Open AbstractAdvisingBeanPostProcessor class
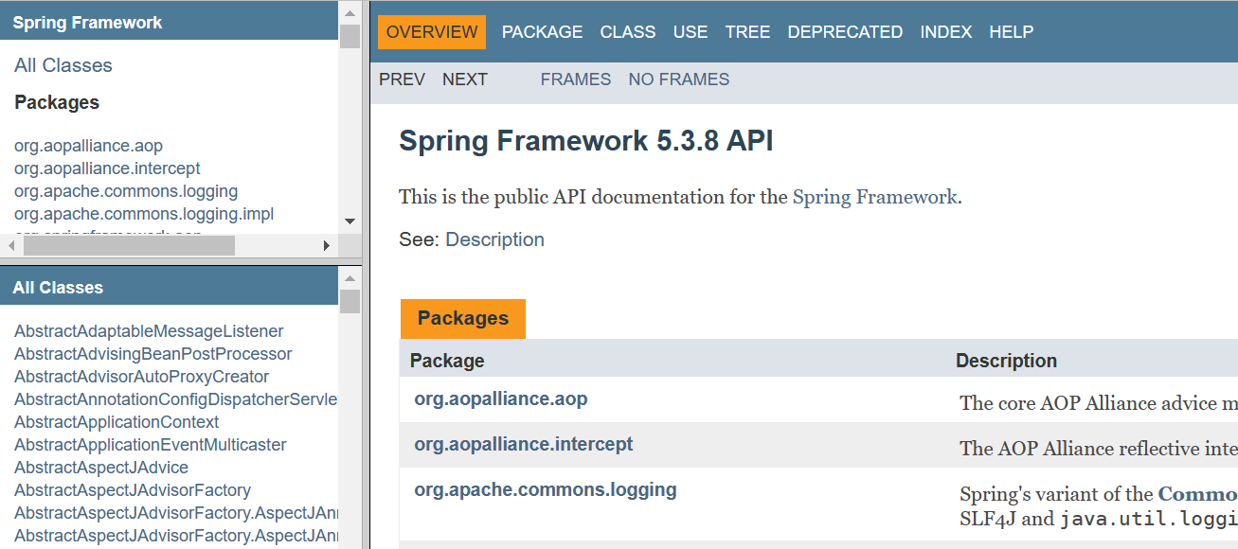This screenshot has width=1238, height=549. click(153, 354)
